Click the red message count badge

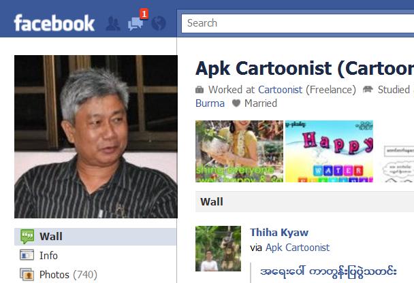pyautogui.click(x=144, y=14)
